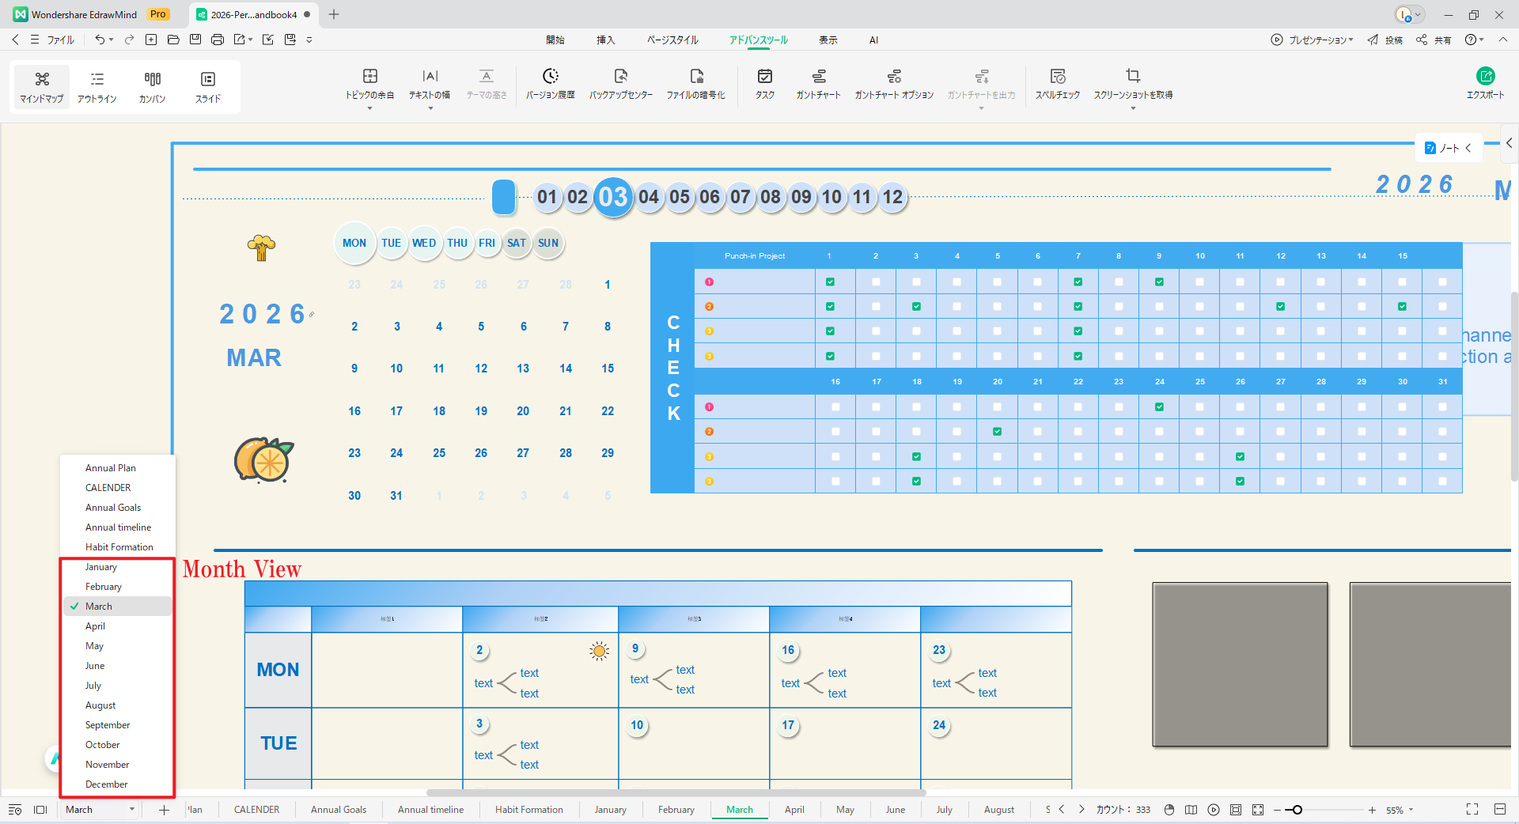Open the screenshot capture dropdown arrow
1519x824 pixels.
pyautogui.click(x=1133, y=108)
